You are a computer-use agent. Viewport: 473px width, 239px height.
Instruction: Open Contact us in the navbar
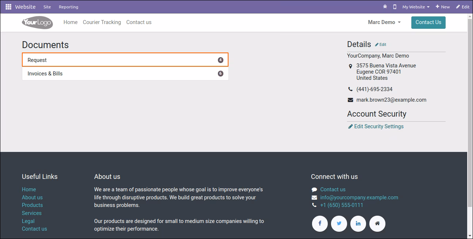139,22
